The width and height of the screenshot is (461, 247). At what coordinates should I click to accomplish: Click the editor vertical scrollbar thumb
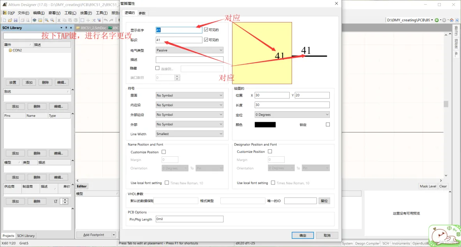(x=446, y=104)
